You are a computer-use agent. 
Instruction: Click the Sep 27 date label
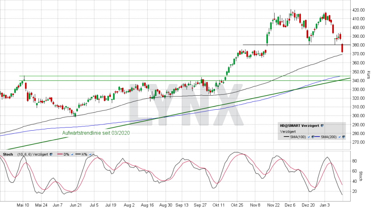coord(200,205)
